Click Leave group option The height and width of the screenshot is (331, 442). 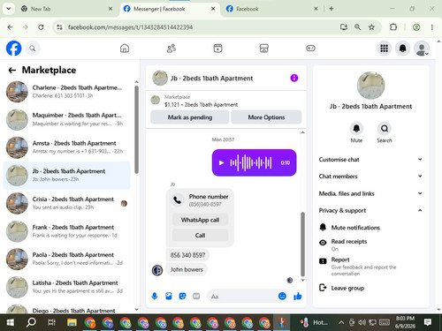[x=370, y=288]
